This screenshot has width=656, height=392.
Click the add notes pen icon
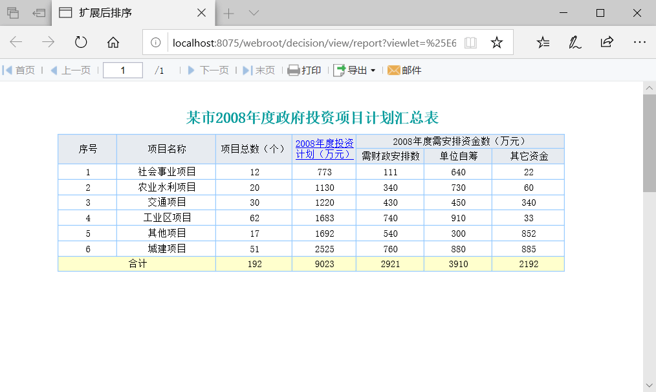(575, 42)
